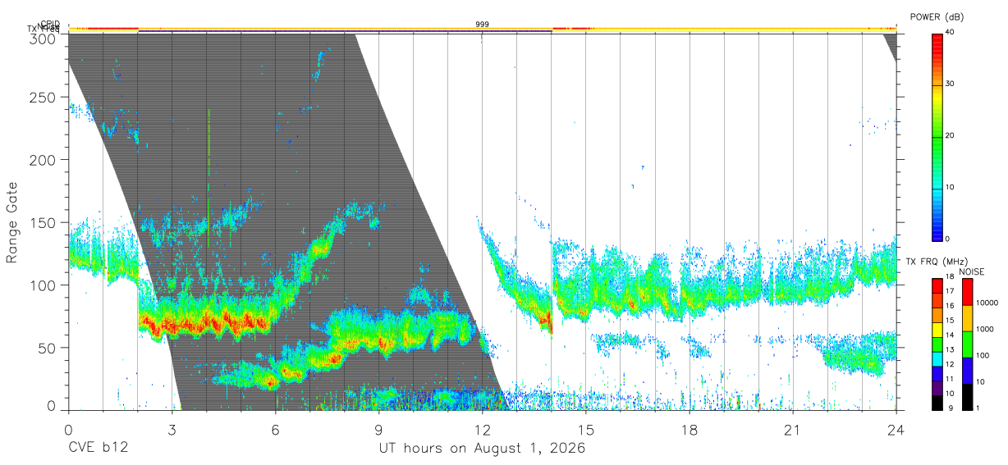Click the "150" range gate tick label
Image resolution: width=1008 pixels, height=465 pixels.
(x=44, y=222)
